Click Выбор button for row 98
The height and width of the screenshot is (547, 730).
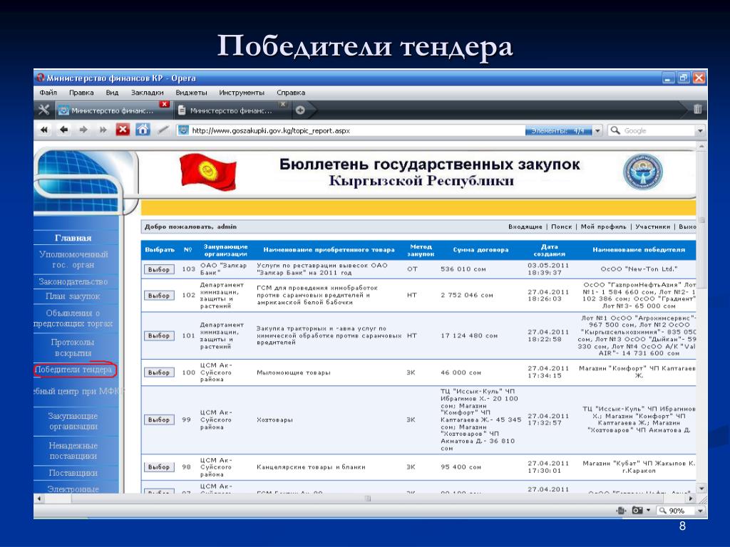tap(159, 467)
